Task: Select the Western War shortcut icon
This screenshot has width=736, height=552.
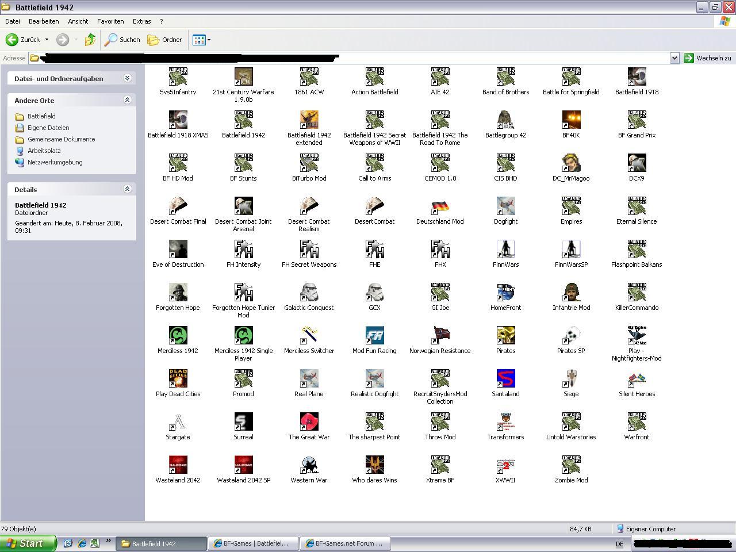Action: (x=309, y=465)
